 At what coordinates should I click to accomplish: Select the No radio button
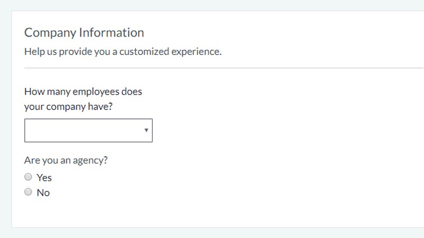pyautogui.click(x=29, y=192)
